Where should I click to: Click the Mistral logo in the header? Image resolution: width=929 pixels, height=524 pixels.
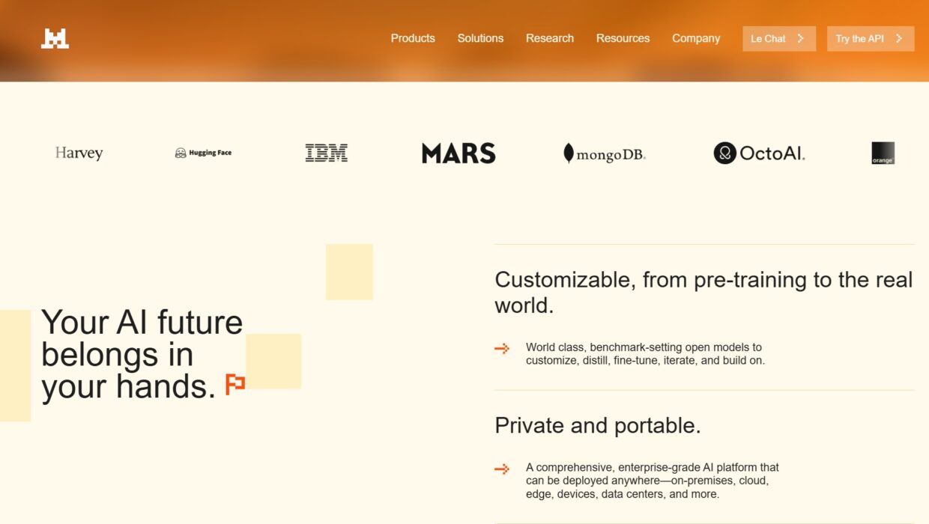point(55,39)
